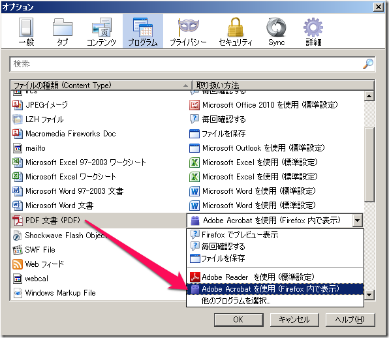The image size is (389, 338).
Task: Select the LZH ファイル row text
Action: pos(44,119)
